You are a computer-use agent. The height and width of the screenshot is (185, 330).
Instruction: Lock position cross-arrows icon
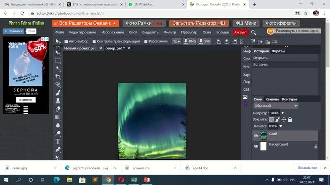284,119
